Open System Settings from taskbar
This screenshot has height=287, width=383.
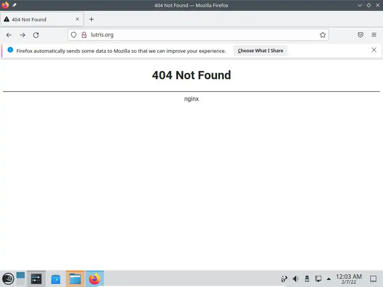pyautogui.click(x=36, y=279)
